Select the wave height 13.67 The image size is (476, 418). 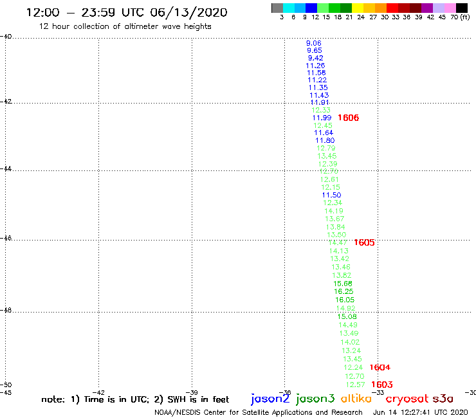[x=334, y=219]
